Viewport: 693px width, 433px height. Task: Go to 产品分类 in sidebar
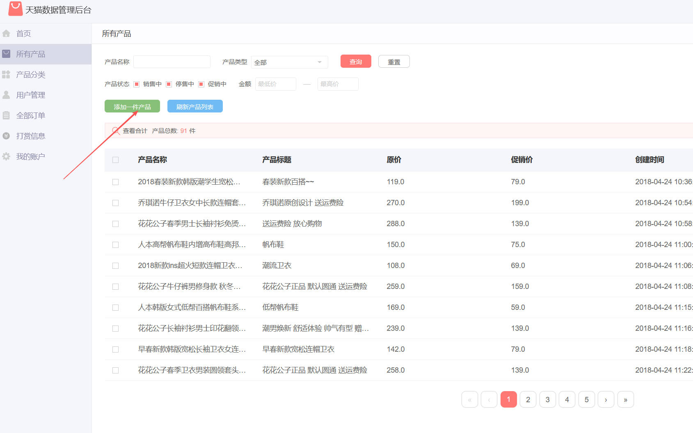pos(46,74)
